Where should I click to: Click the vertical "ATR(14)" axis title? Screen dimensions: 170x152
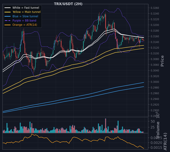[x=165, y=141]
